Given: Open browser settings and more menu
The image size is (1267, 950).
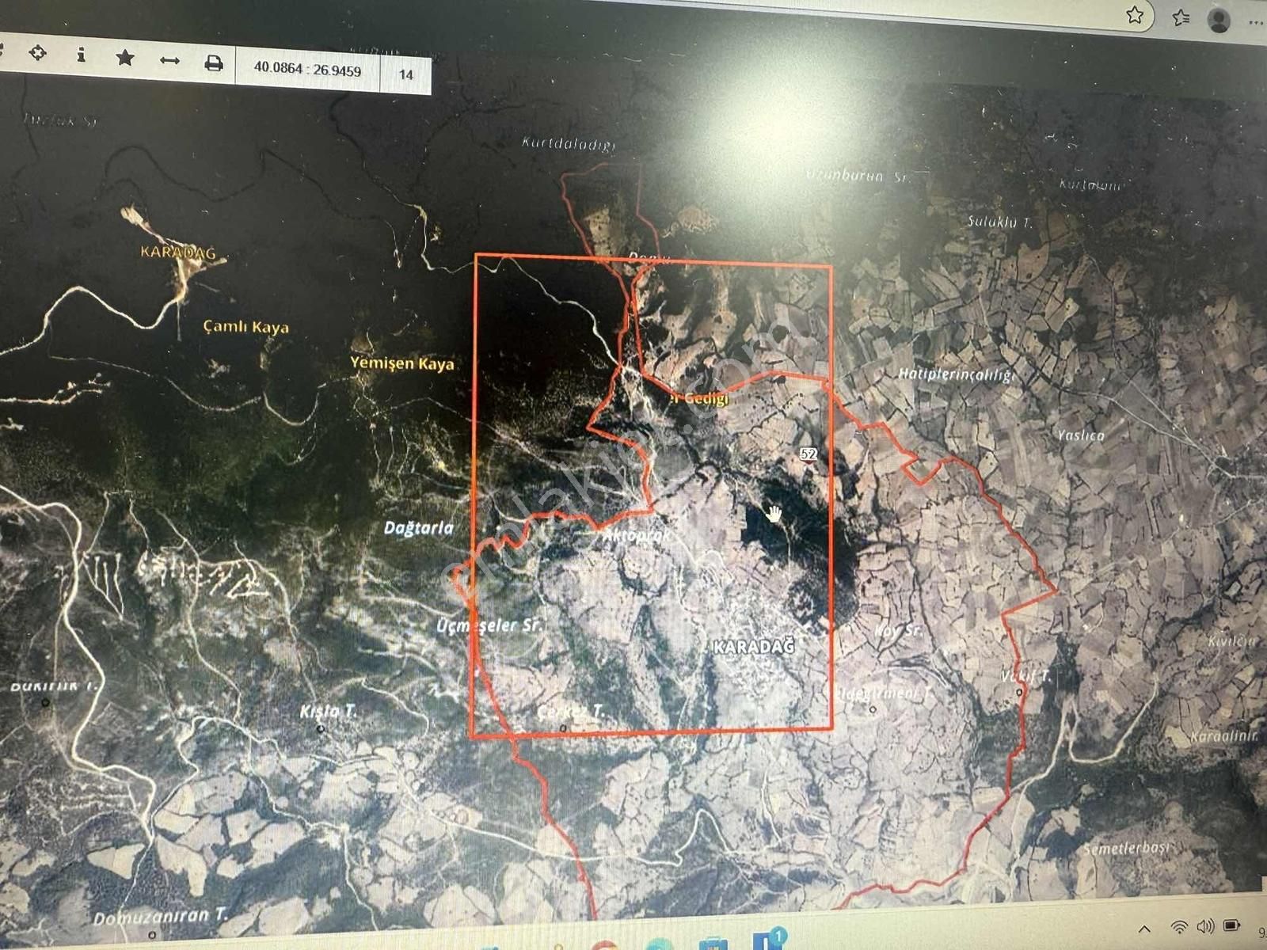Looking at the screenshot, I should point(1256,24).
